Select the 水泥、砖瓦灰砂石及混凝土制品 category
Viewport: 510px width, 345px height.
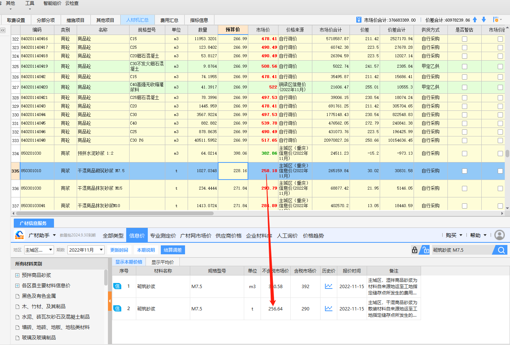(x=56, y=317)
